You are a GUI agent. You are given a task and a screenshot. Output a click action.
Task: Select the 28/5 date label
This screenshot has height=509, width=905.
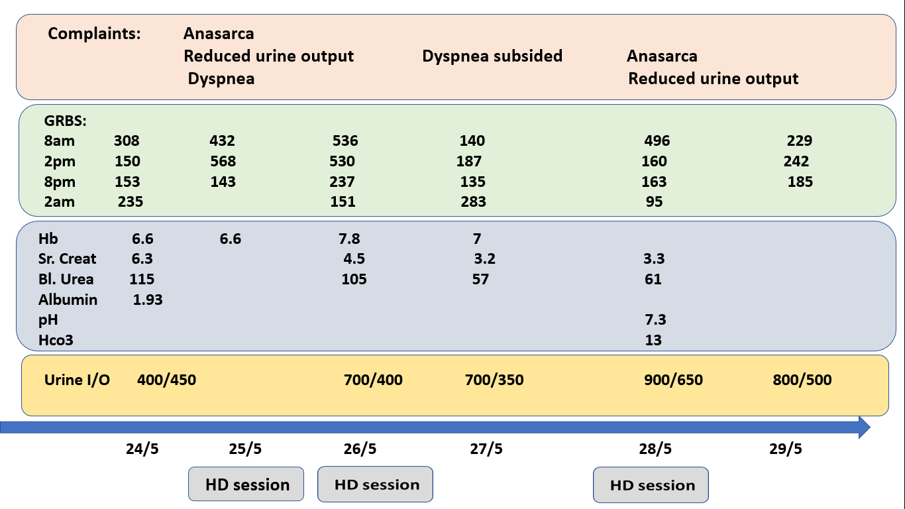(655, 449)
